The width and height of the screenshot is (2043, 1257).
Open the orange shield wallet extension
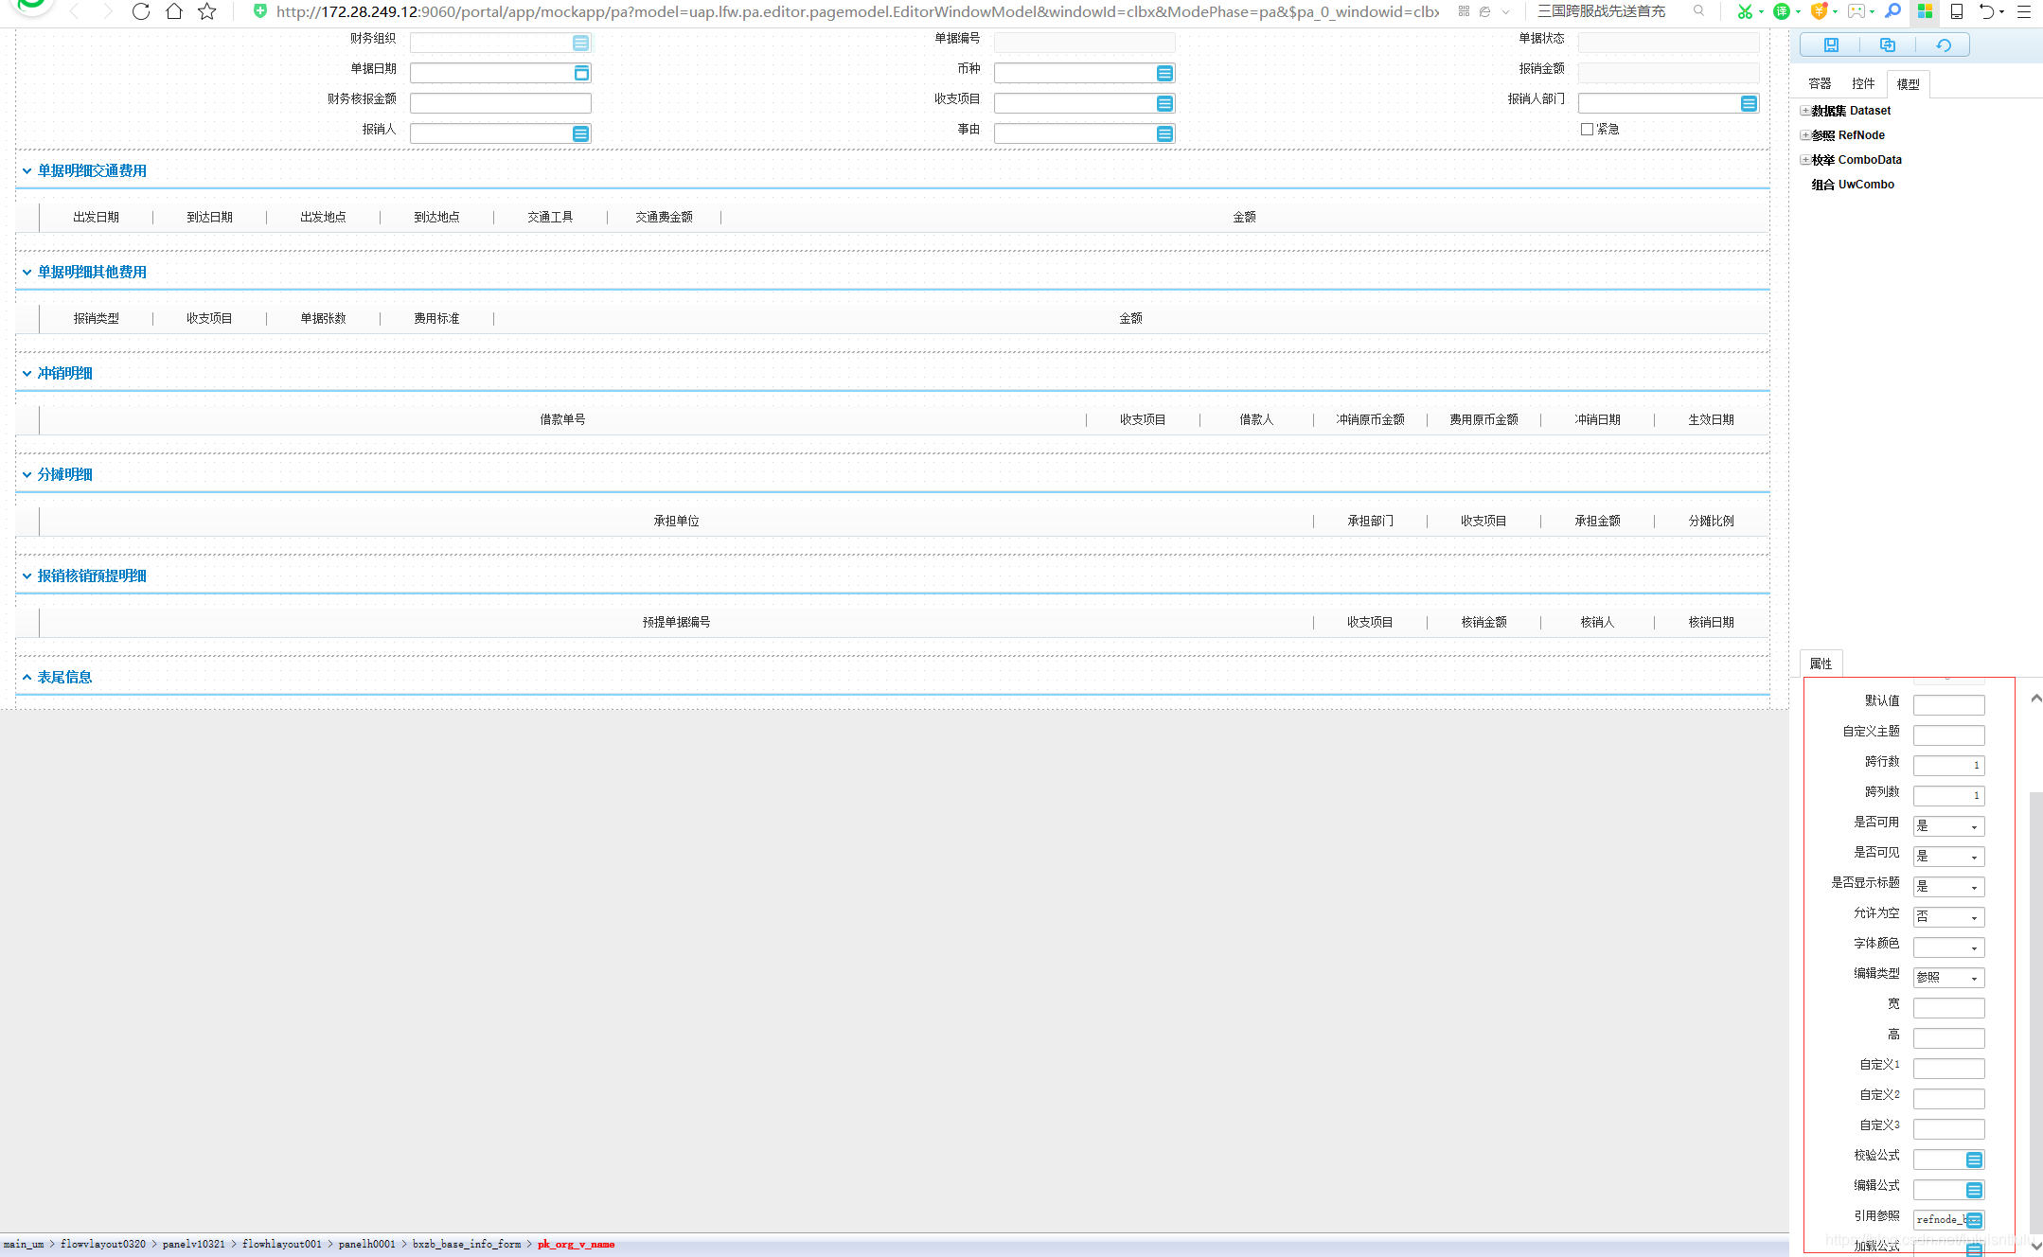[x=1819, y=11]
